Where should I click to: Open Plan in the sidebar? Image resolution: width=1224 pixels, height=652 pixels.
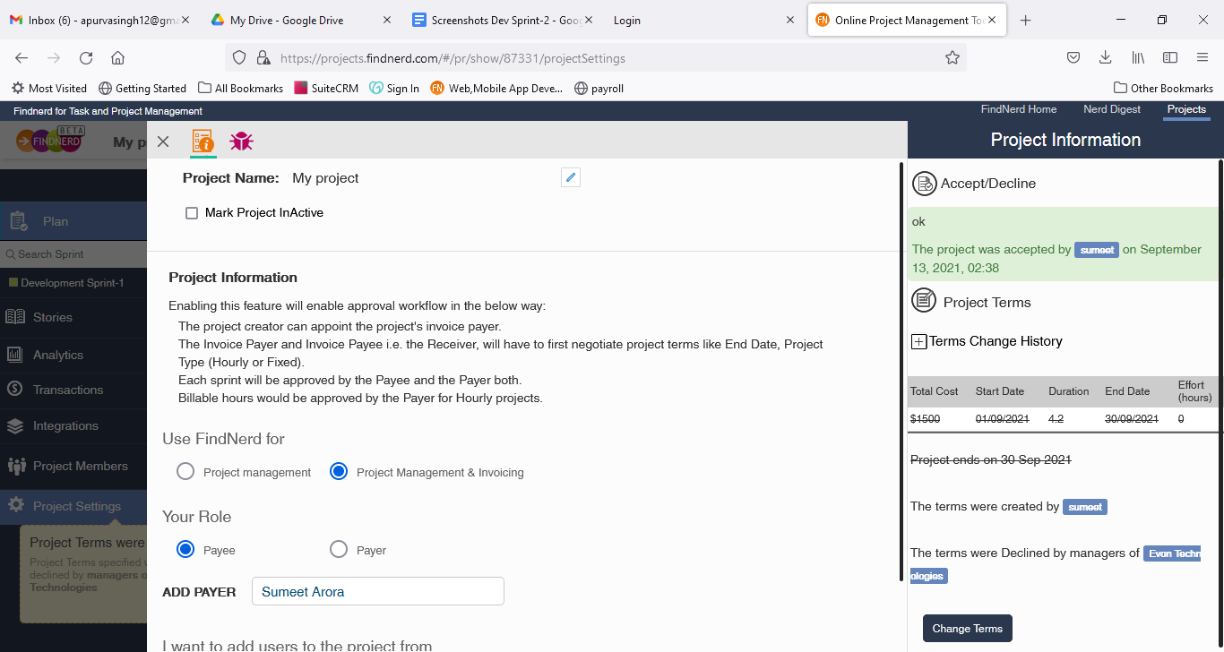click(73, 221)
